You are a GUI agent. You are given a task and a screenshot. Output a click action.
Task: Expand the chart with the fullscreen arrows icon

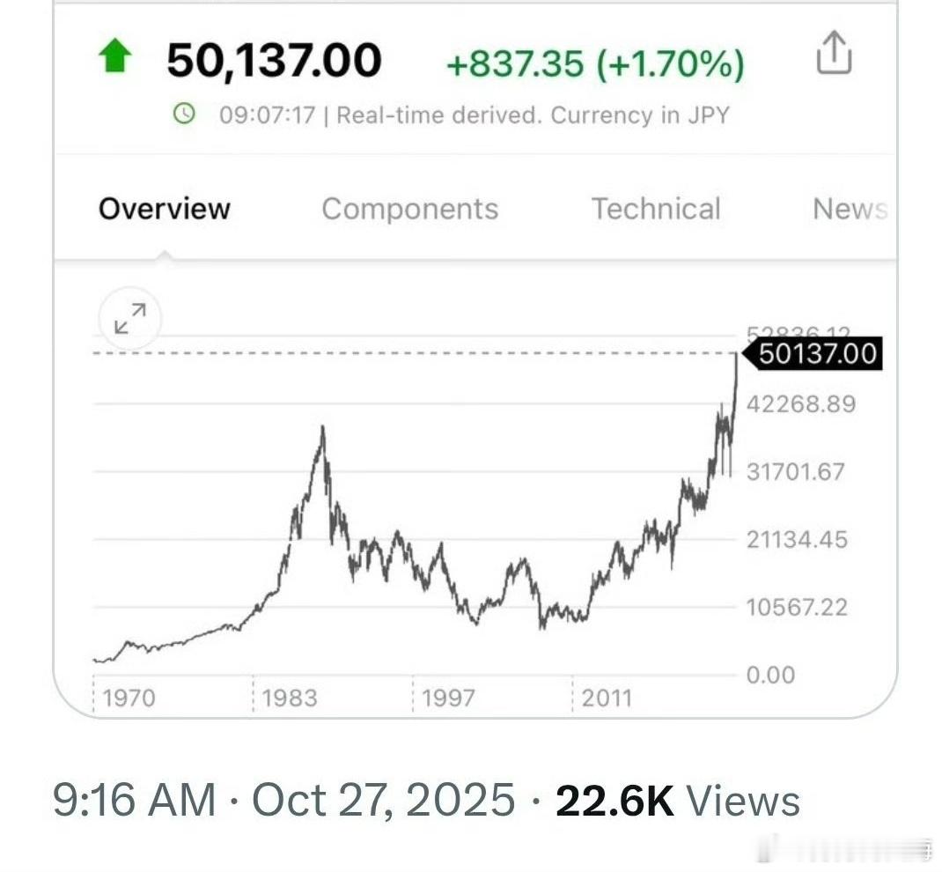129,319
